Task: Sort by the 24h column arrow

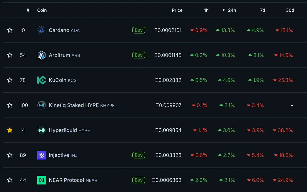Action: (x=223, y=10)
